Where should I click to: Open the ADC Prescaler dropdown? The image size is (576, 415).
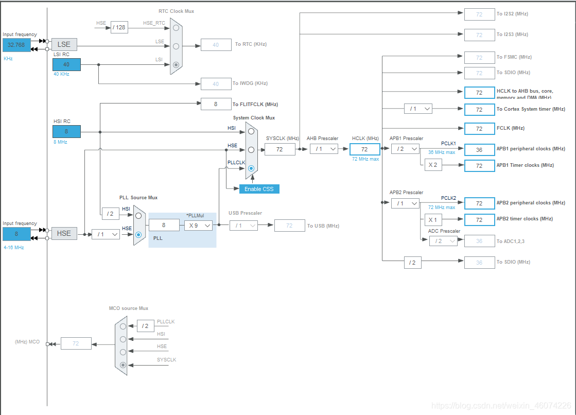(x=443, y=240)
